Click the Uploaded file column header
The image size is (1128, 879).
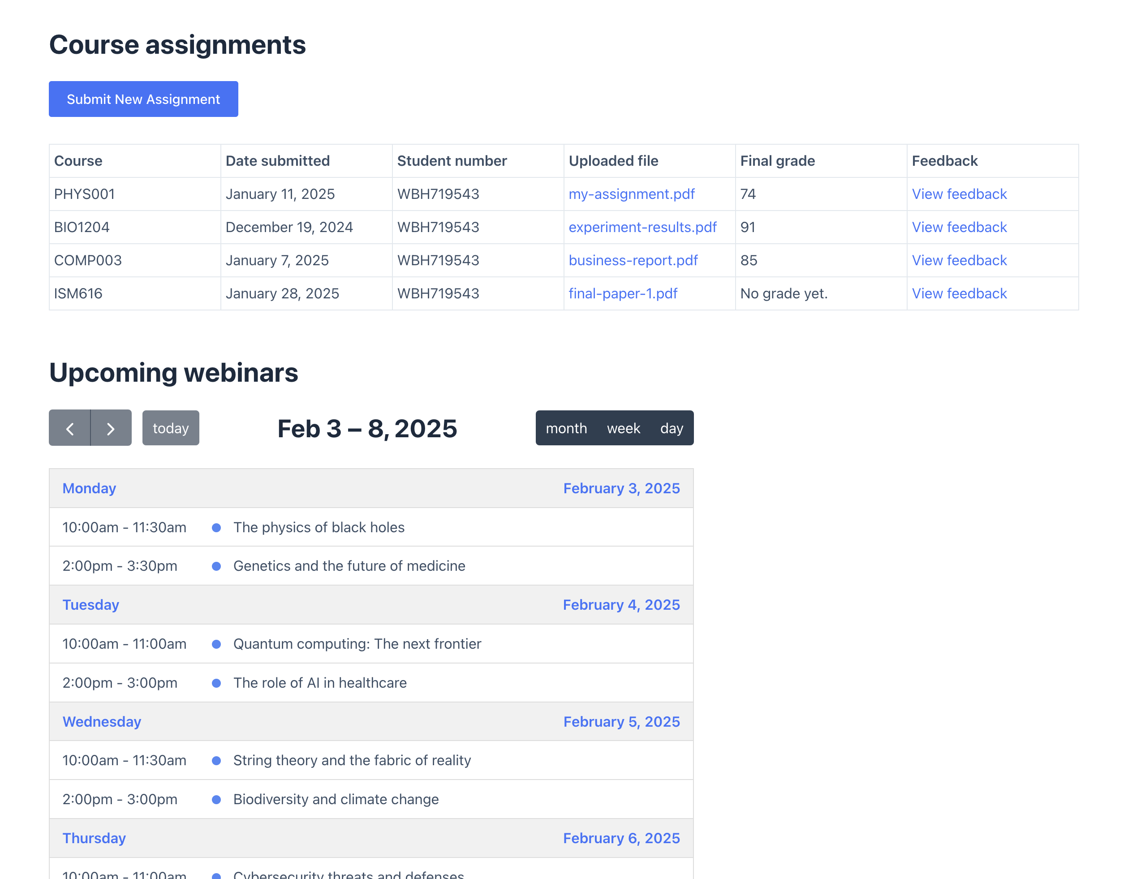pos(649,161)
